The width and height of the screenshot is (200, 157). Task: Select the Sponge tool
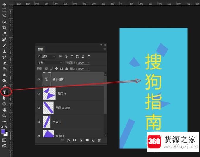point(4,81)
